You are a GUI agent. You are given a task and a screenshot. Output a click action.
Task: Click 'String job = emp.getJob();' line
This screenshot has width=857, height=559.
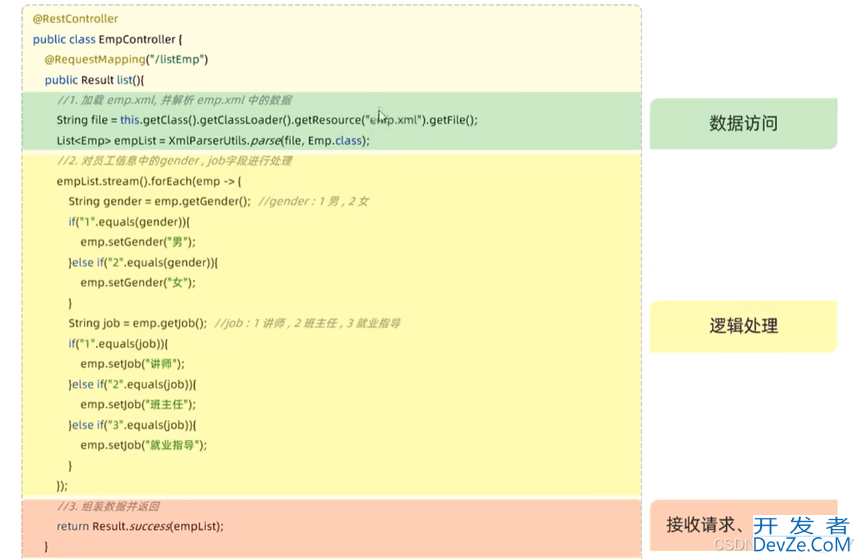pos(138,323)
